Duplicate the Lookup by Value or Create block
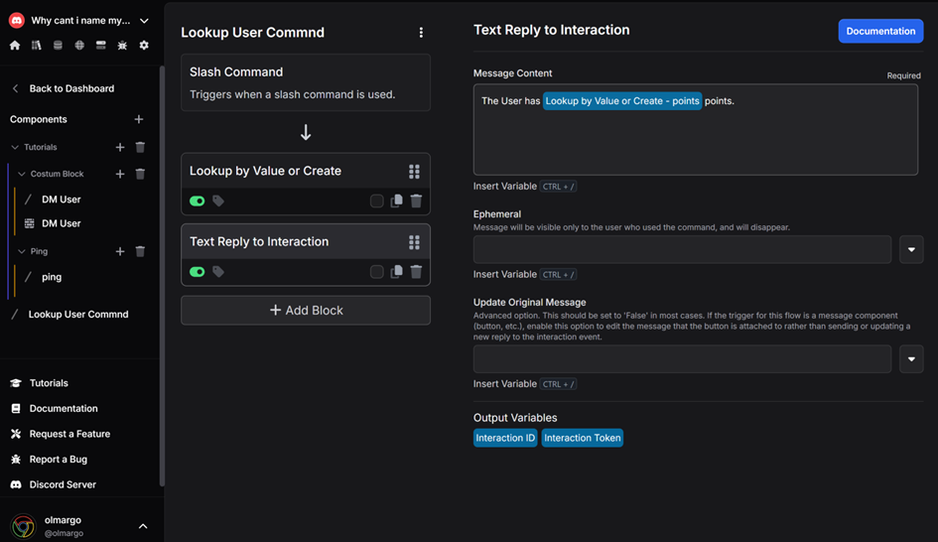Screen dimensions: 938x542 (x=397, y=201)
